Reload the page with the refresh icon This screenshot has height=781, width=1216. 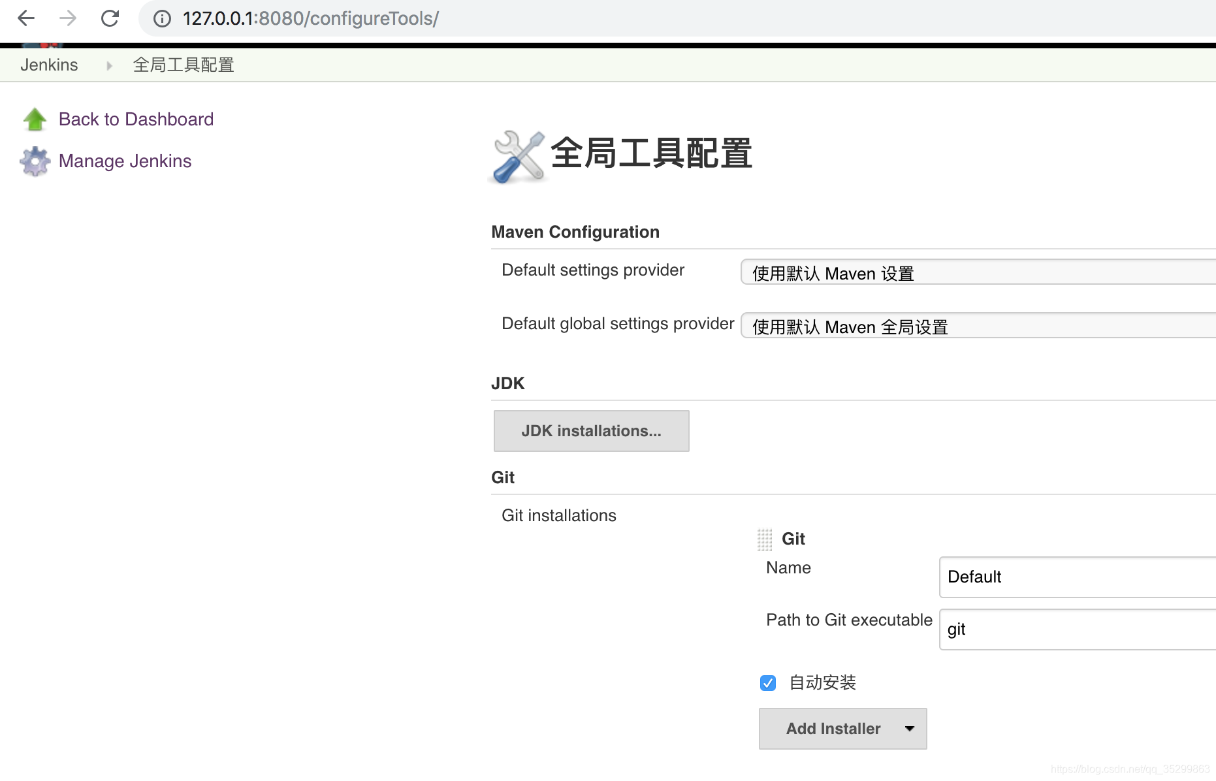[x=110, y=18]
